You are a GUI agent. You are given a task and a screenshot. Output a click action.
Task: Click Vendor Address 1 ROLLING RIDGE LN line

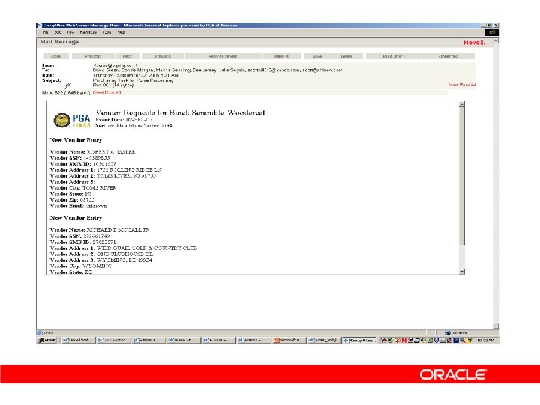[x=106, y=169]
